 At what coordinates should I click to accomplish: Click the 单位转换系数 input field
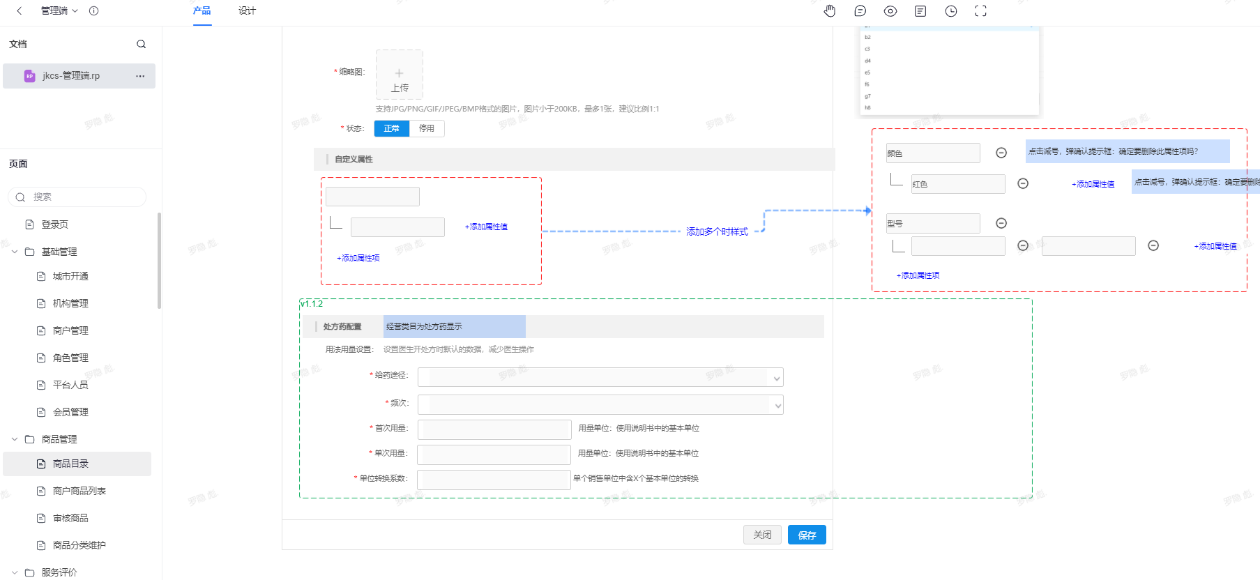(x=494, y=480)
